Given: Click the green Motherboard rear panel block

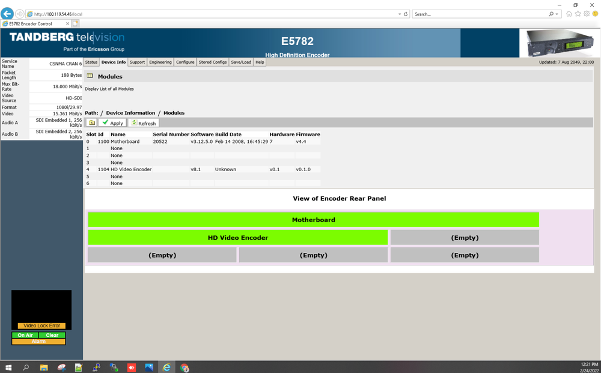Looking at the screenshot, I should click(x=314, y=220).
